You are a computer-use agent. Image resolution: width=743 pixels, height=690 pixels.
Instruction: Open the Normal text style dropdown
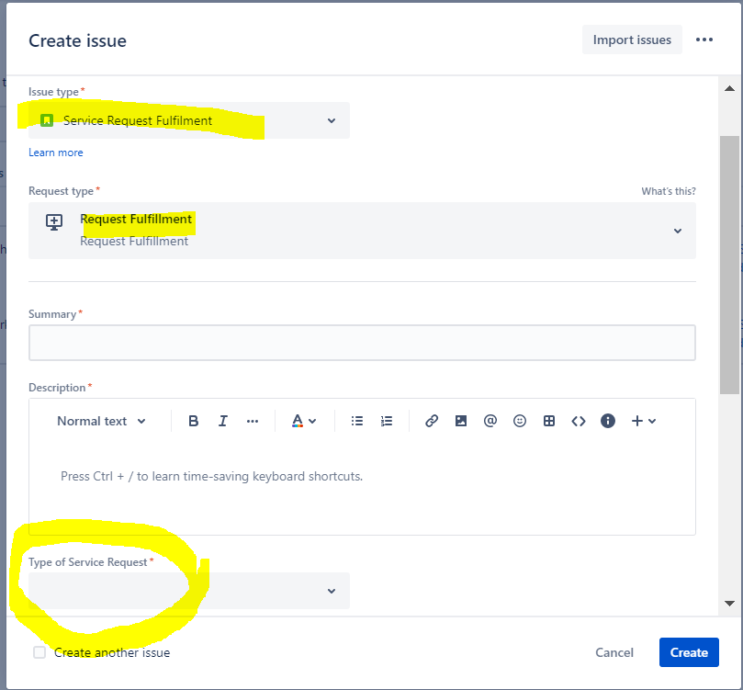click(101, 421)
